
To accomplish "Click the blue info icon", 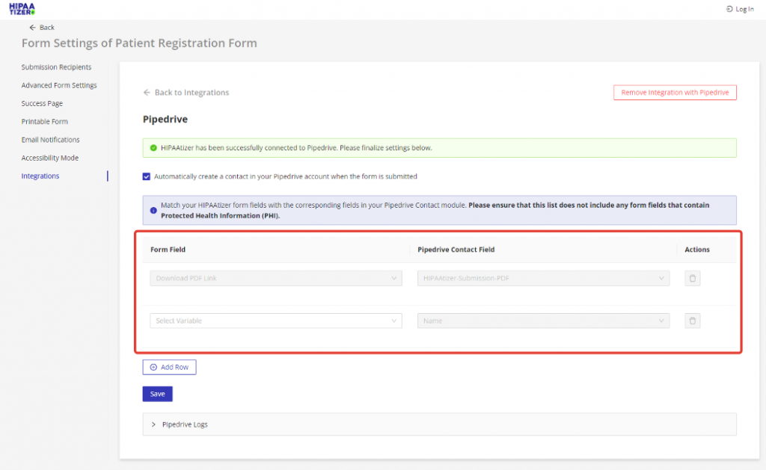I will (153, 211).
